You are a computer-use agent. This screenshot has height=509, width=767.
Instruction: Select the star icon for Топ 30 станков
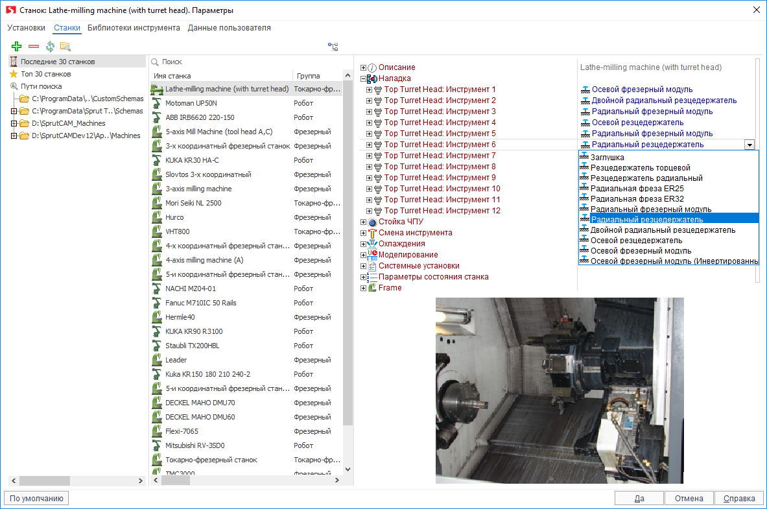pos(14,74)
